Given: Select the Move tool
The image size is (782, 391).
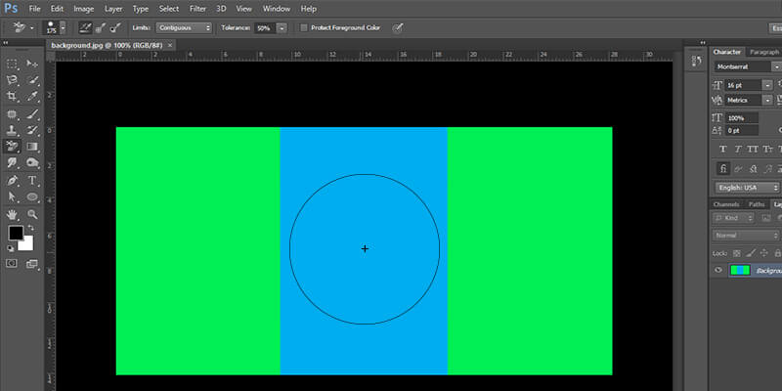Looking at the screenshot, I should [x=32, y=64].
